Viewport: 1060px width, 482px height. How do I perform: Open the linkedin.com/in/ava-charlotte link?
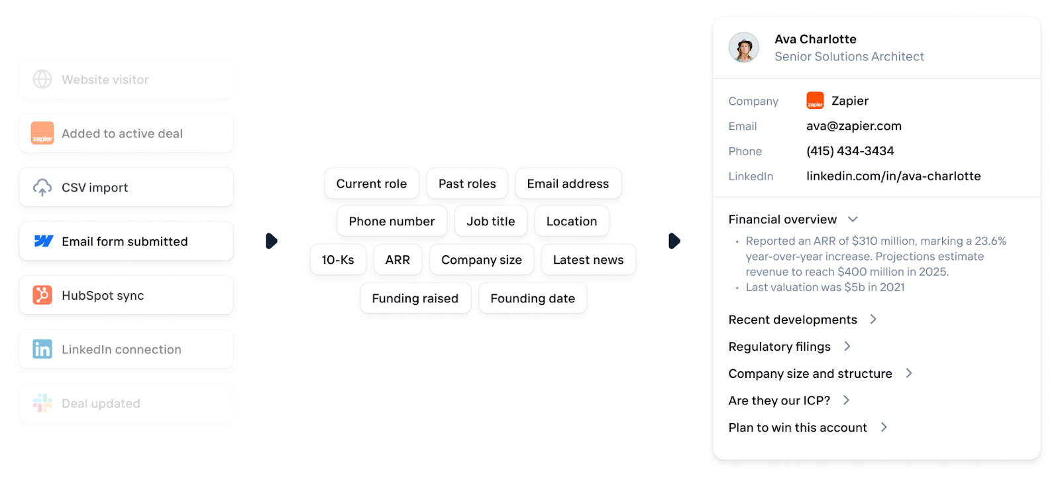click(x=893, y=176)
